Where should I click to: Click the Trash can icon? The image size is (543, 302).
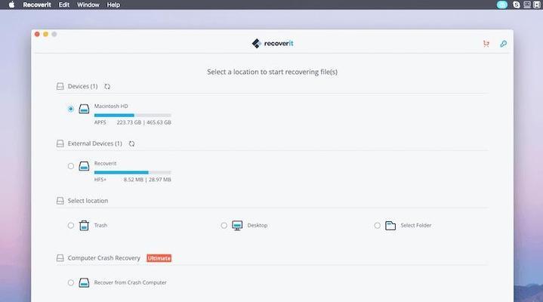(84, 226)
